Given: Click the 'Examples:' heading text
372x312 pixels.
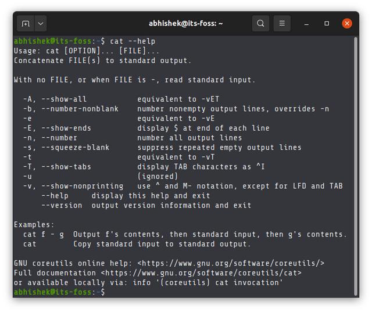Looking at the screenshot, I should [34, 225].
